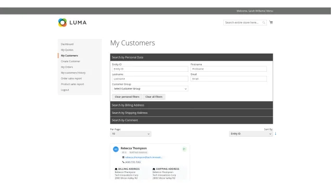This screenshot has height=187, width=333.
Task: Expand the Search by Comment section
Action: pos(191,120)
